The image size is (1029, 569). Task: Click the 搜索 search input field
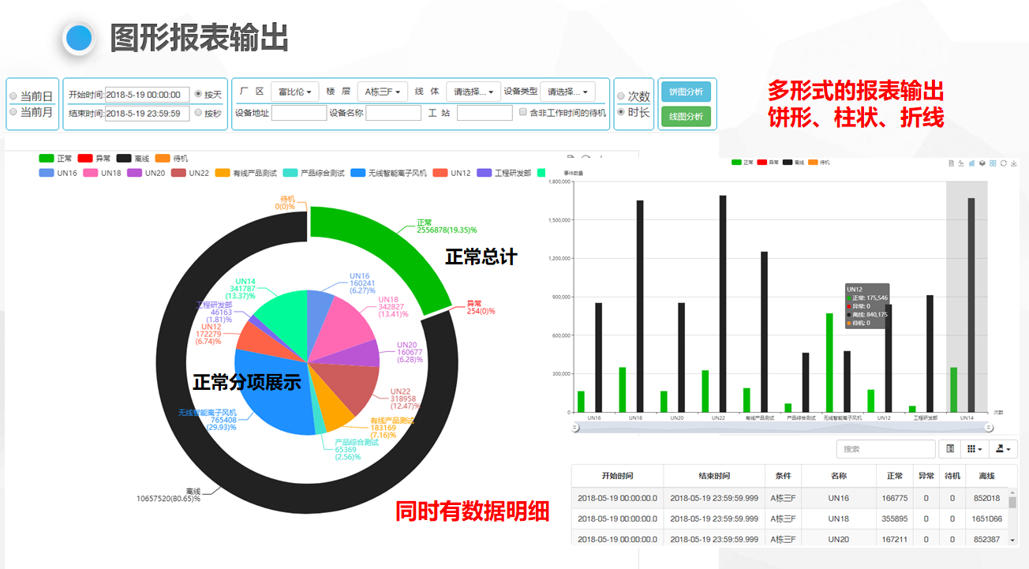885,448
